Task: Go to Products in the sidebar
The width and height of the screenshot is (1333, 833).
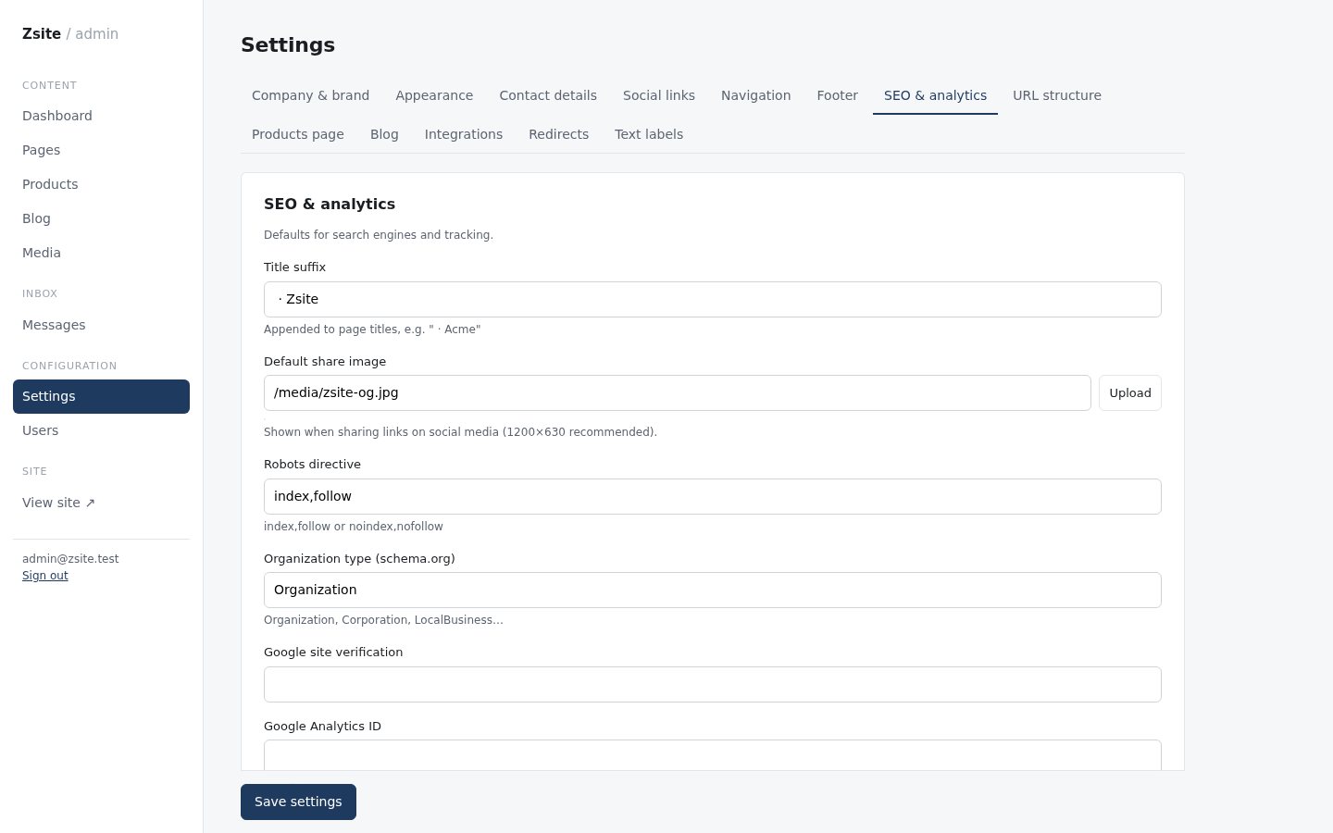Action: click(101, 184)
